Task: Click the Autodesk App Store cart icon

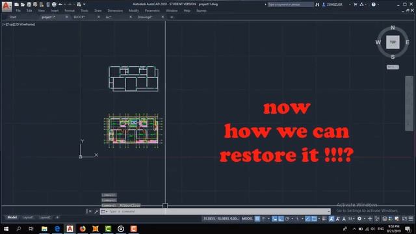Action: tap(356, 5)
